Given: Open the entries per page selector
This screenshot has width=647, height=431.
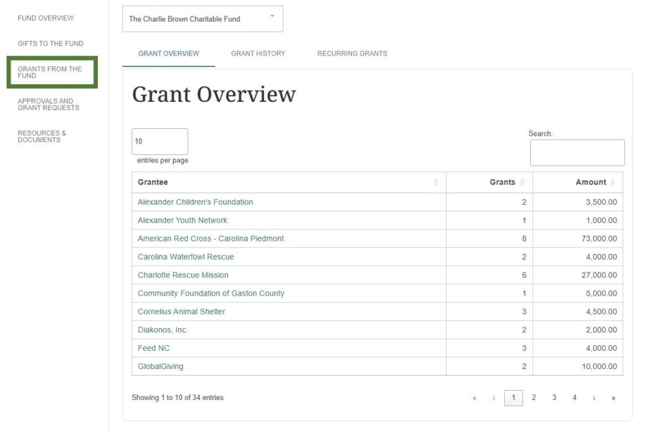Looking at the screenshot, I should pyautogui.click(x=160, y=142).
